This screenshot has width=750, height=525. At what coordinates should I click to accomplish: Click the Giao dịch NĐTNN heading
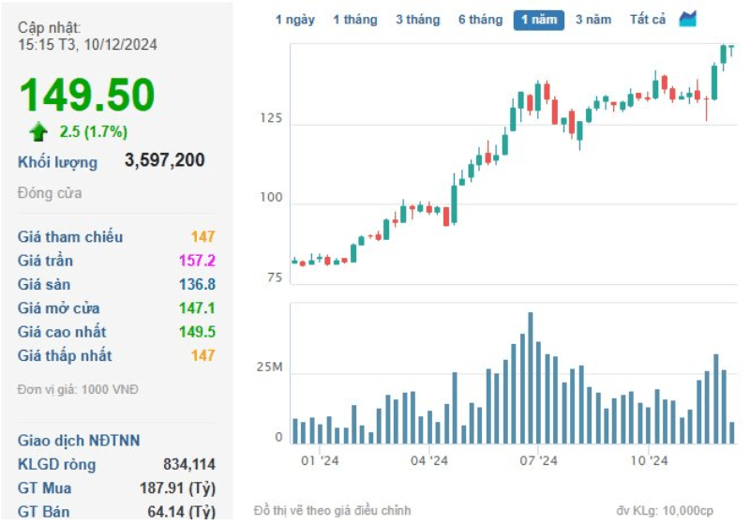[x=79, y=441]
